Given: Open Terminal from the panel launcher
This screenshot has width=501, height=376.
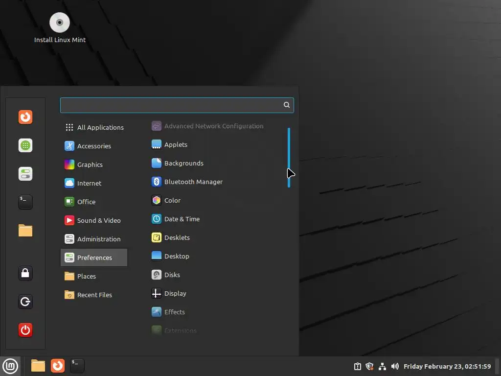Looking at the screenshot, I should (77, 366).
